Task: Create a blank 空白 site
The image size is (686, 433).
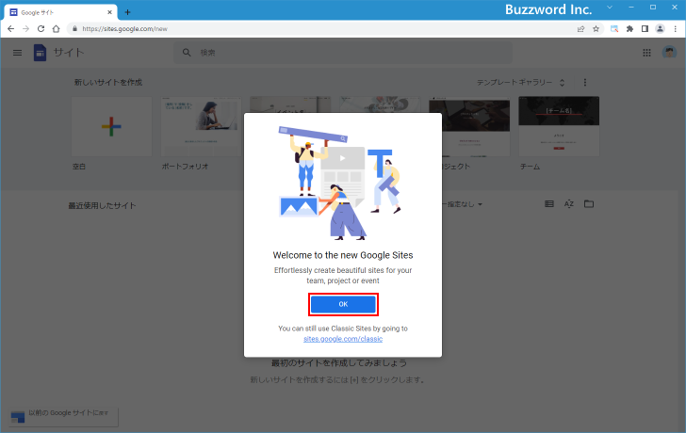Action: [x=111, y=127]
